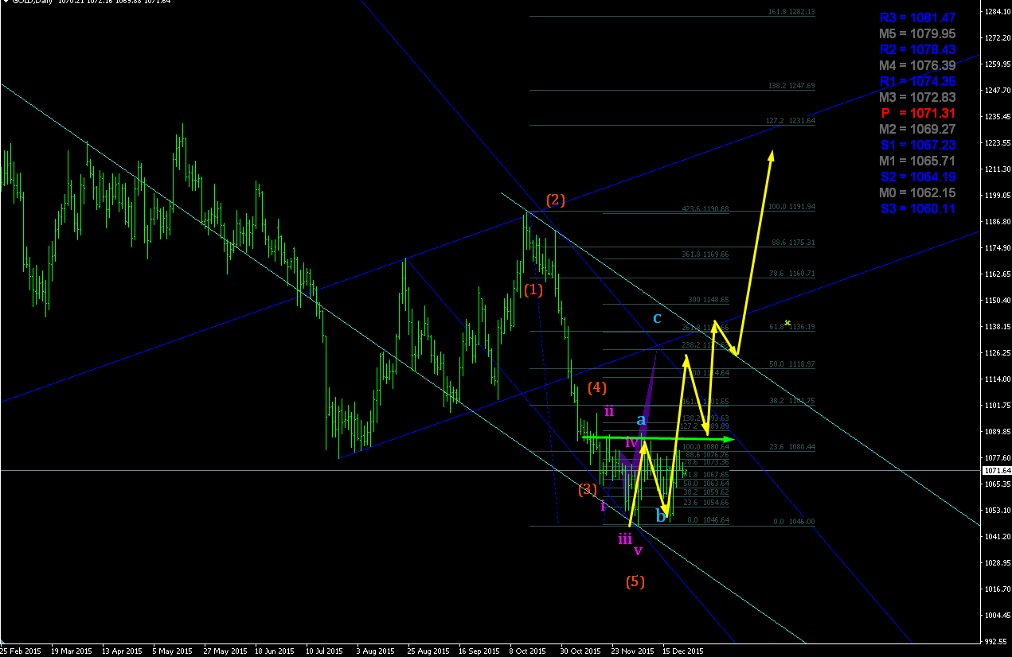1012x657 pixels.
Task: Select the R1 = 1074.35 resistance label
Action: point(917,81)
